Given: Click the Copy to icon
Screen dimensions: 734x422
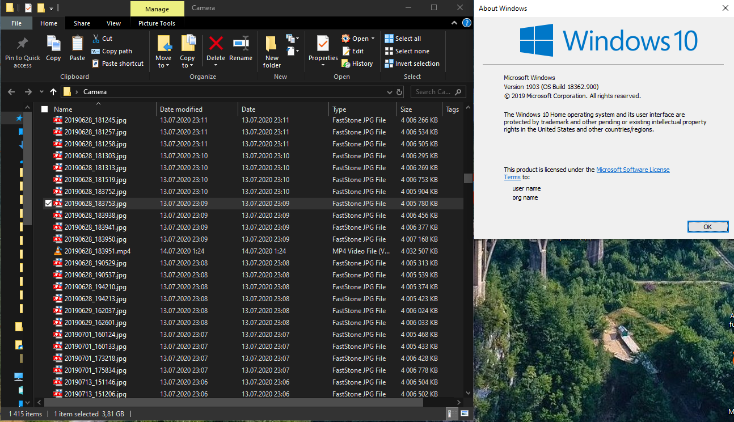Looking at the screenshot, I should click(x=188, y=44).
